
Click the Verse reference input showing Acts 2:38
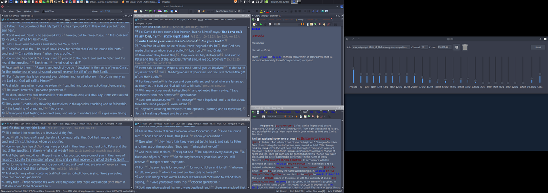pos(110,11)
